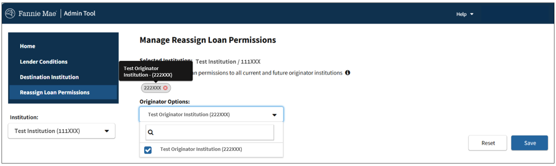
Task: Click the Institution dropdown arrow in the sidebar
Action: pyautogui.click(x=107, y=131)
